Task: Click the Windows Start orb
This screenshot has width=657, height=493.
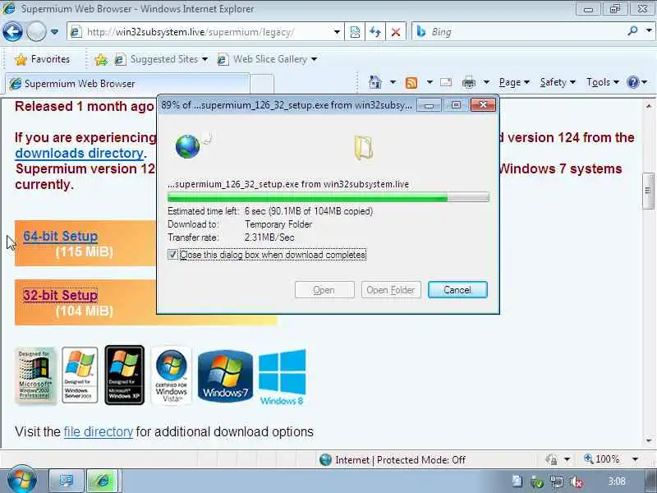Action: 21,480
